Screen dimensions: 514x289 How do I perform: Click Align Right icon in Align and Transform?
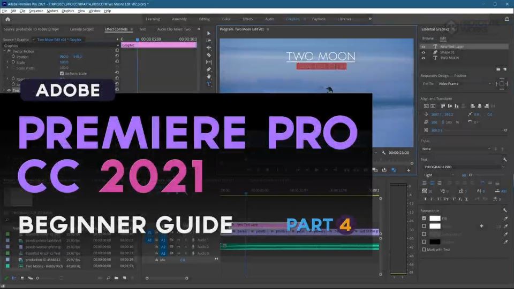(486, 106)
